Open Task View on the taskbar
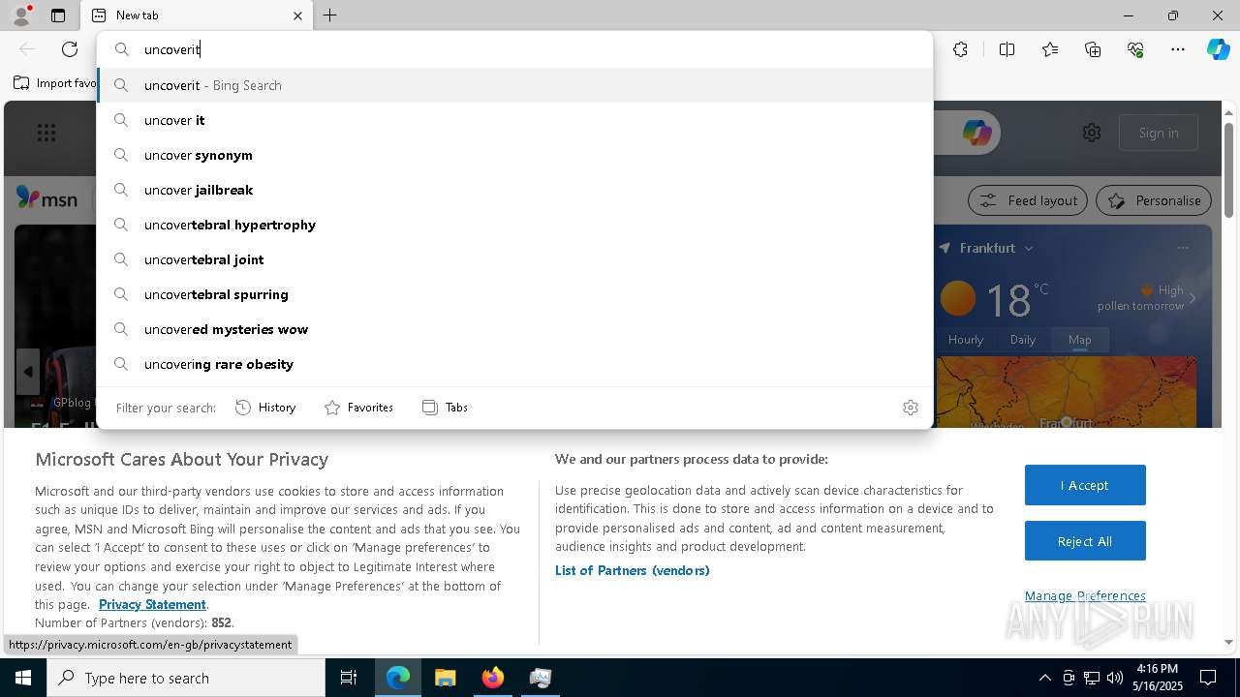 (349, 678)
